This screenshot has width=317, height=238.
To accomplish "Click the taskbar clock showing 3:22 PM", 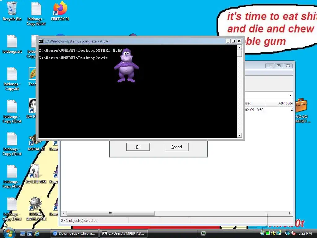I will coord(305,233).
